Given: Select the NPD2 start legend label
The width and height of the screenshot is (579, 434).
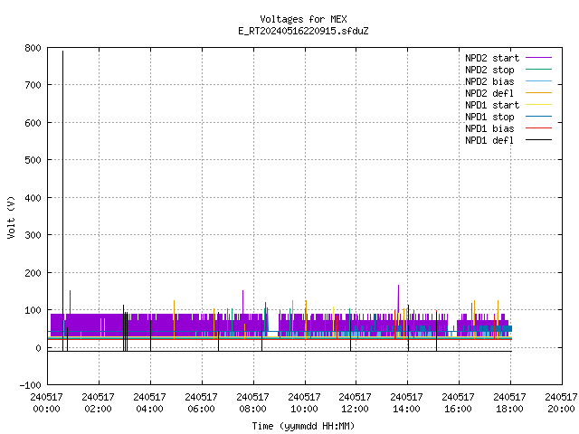Looking at the screenshot, I should [x=492, y=58].
